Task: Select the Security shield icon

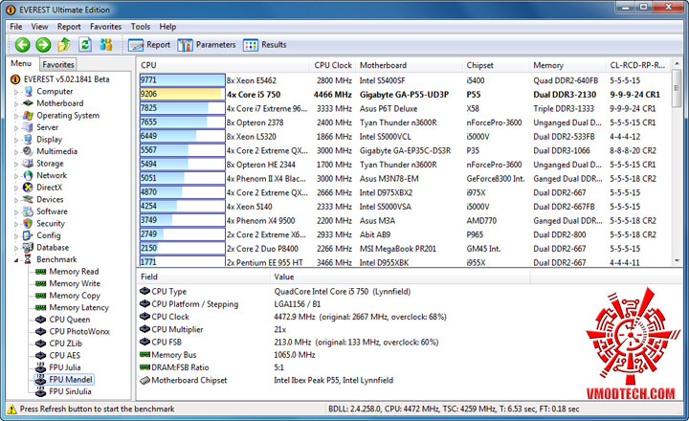Action: coord(28,223)
